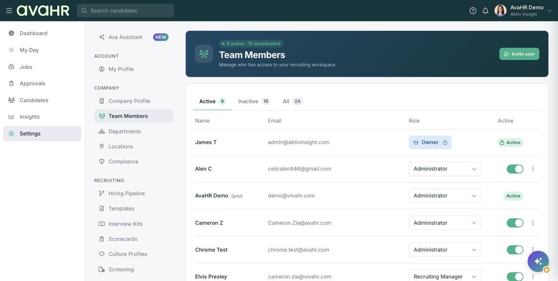Click the Compliance shield icon
Viewport: 558px width, 281px height.
pos(102,162)
